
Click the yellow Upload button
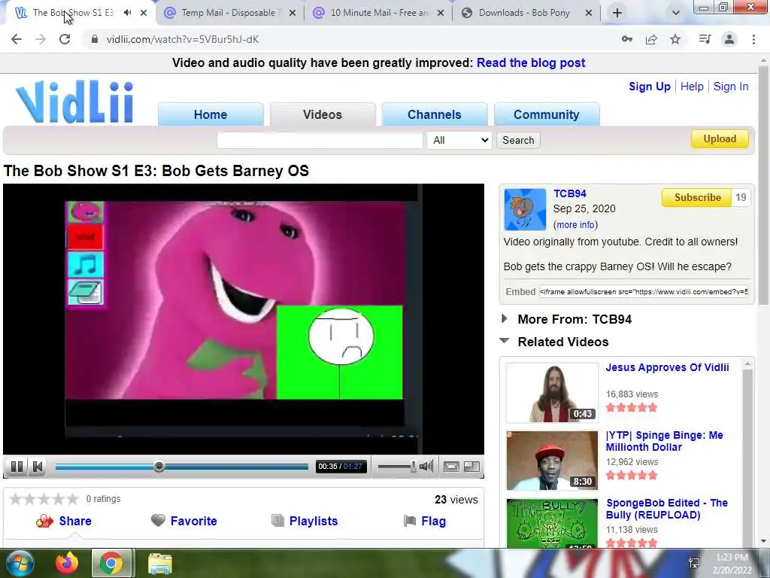point(720,138)
